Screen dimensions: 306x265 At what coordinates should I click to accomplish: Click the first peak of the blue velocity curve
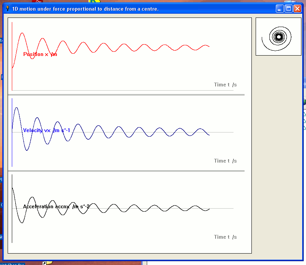[x=16, y=108]
